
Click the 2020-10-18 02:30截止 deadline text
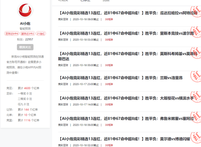coord(86,145)
